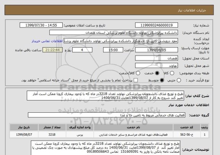
Task: Toggle the Islamic treasury payment checkbox
Action: tap(136, 80)
